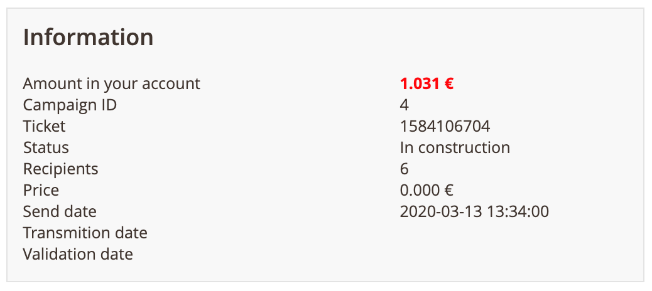Select the Recipients count 6

404,169
